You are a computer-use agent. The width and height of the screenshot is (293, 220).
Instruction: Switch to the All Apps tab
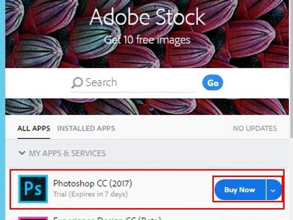34,128
